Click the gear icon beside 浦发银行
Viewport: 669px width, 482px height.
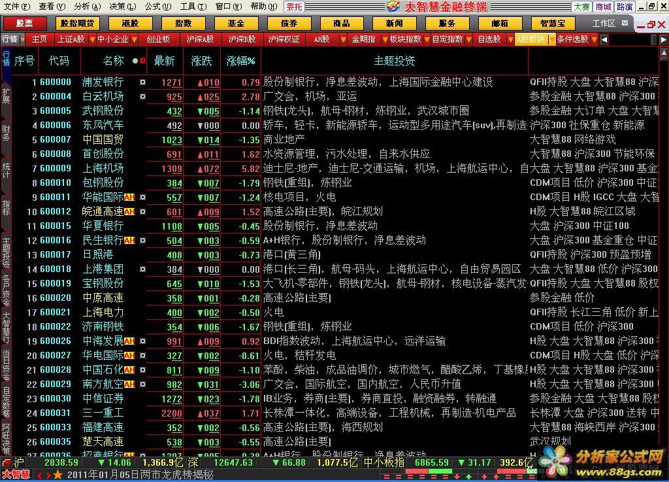[142, 82]
